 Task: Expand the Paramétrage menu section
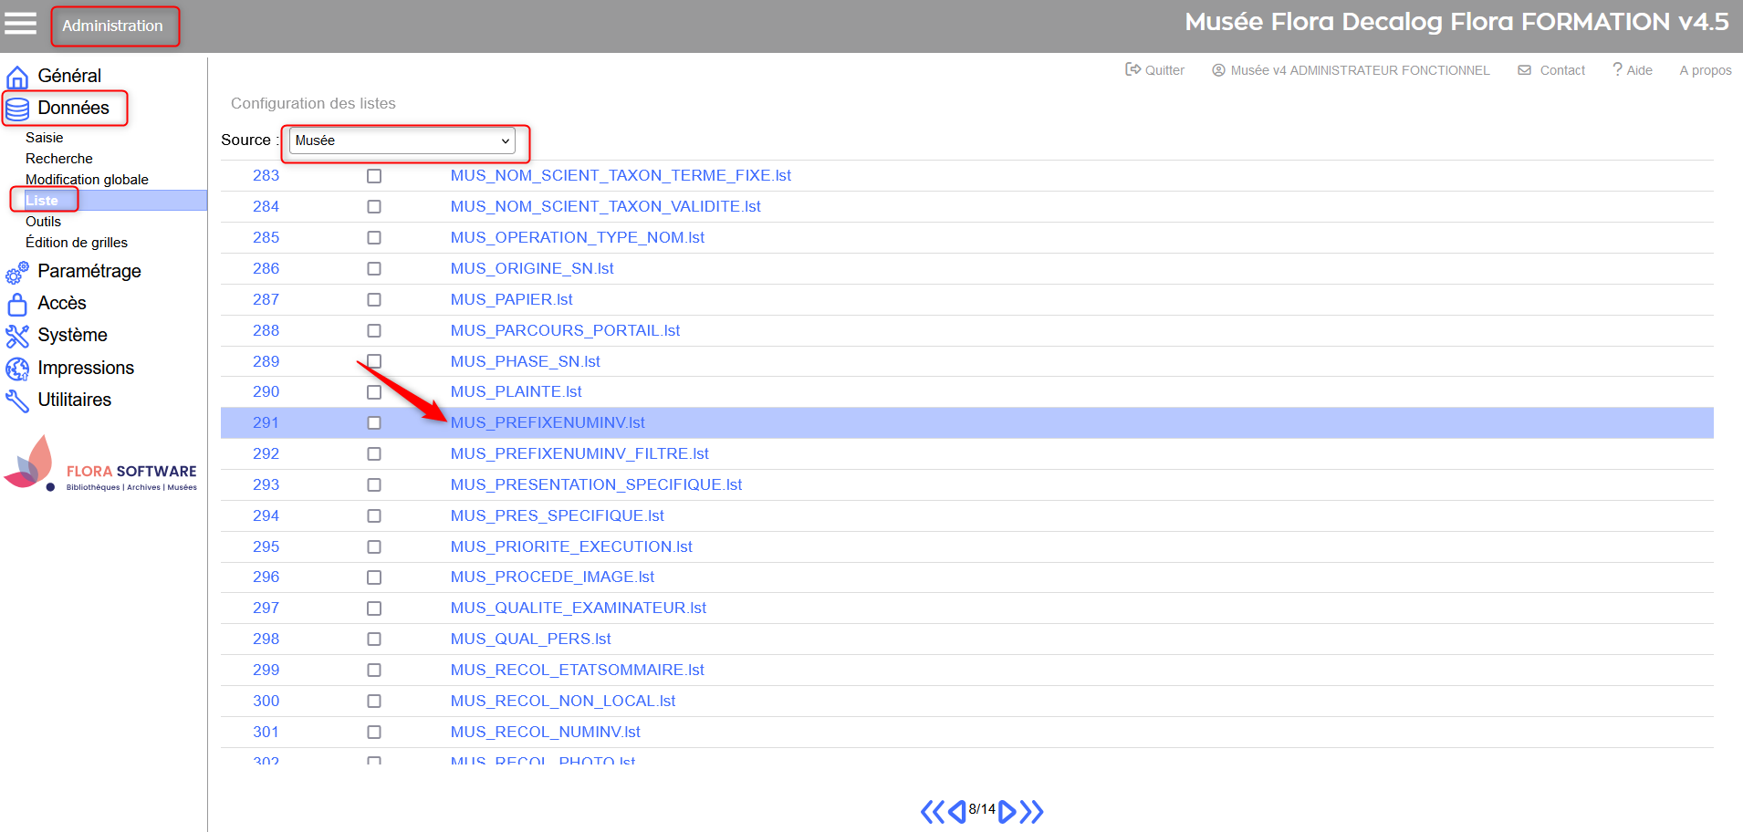pyautogui.click(x=89, y=271)
